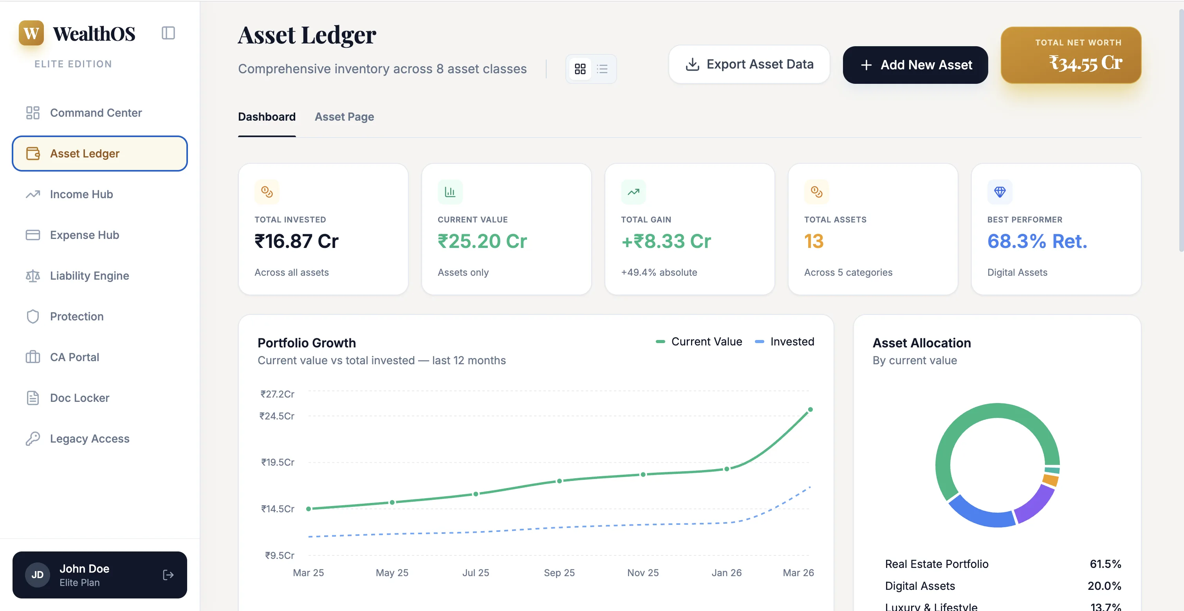Click the ELITE EDITION label
Image resolution: width=1184 pixels, height=611 pixels.
click(x=73, y=64)
